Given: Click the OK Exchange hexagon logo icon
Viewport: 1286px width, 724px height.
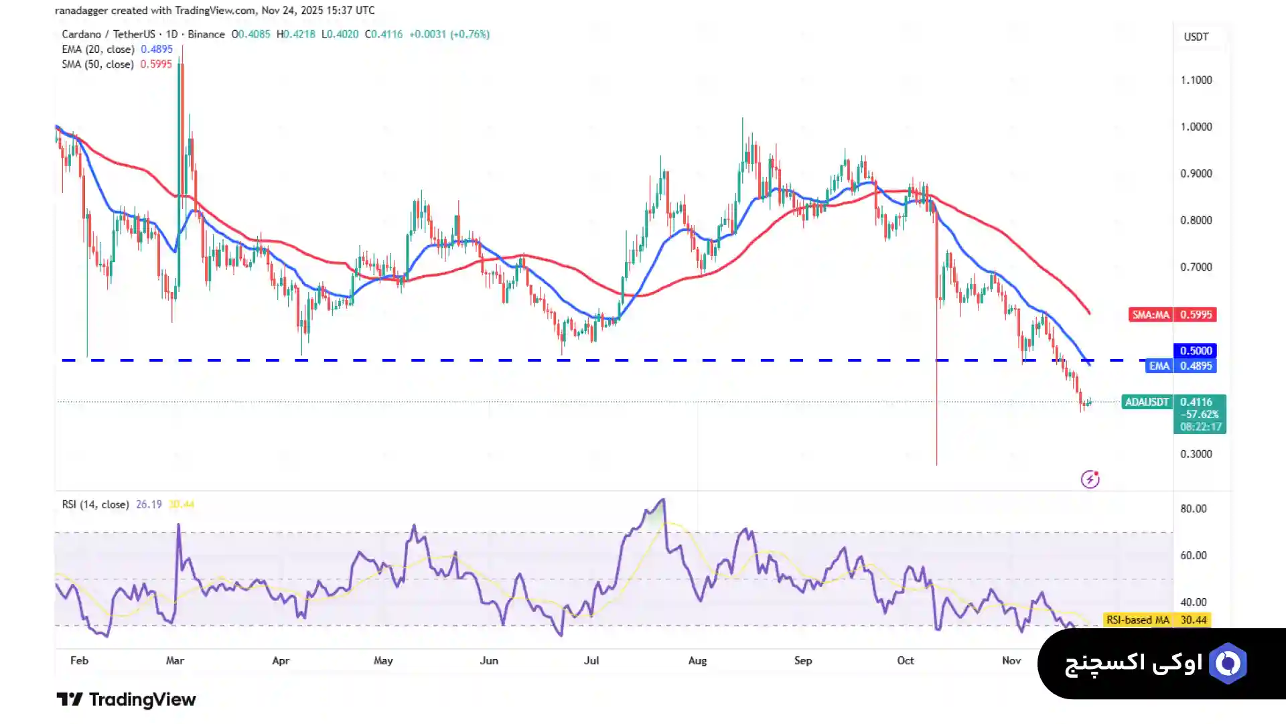Looking at the screenshot, I should 1228,663.
